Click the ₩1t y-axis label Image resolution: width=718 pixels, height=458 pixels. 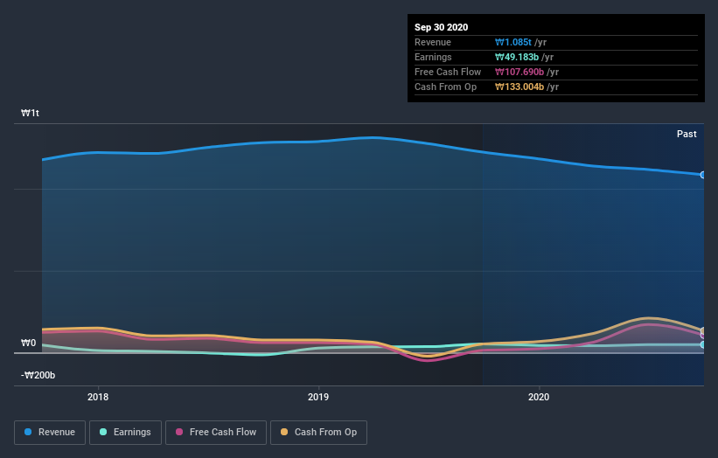point(31,113)
